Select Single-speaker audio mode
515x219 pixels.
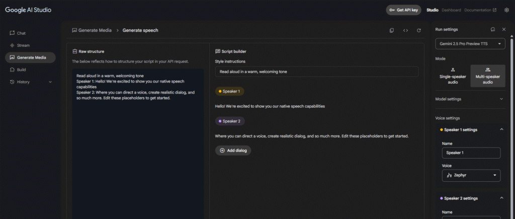pos(453,76)
